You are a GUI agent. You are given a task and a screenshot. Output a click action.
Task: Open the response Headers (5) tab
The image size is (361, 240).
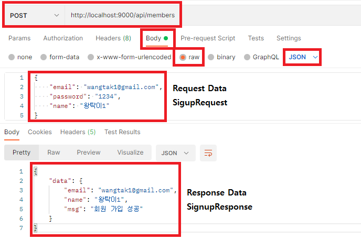click(x=78, y=132)
